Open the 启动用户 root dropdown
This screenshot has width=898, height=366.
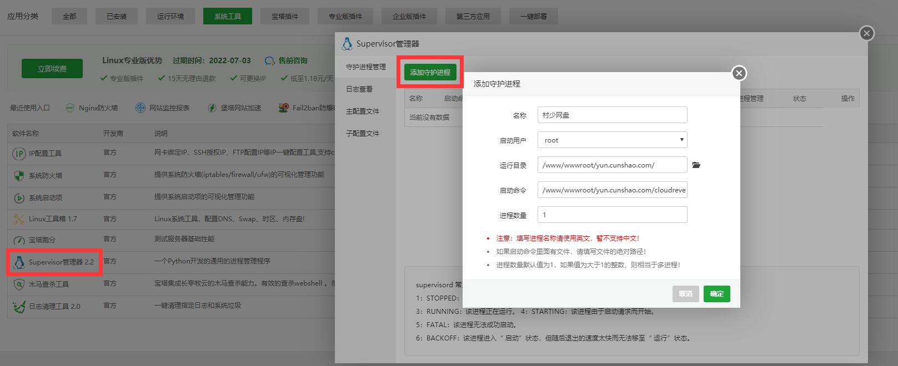tap(612, 140)
